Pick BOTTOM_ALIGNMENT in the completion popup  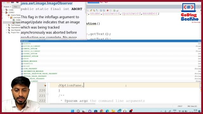pos(111,46)
